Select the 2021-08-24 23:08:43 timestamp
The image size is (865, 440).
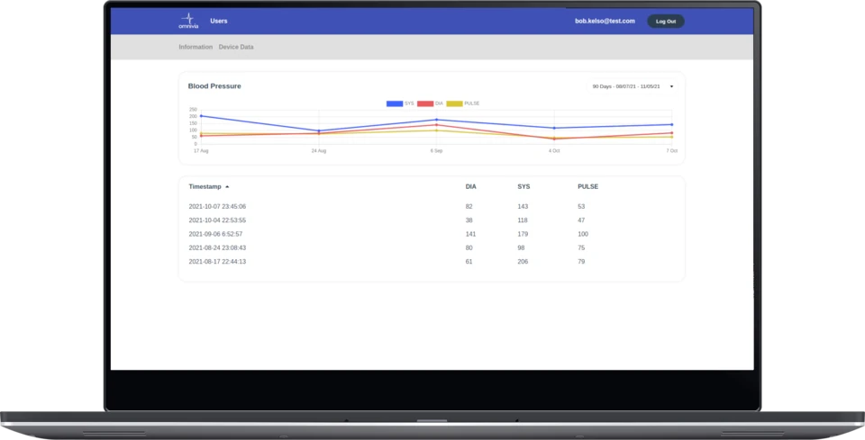tap(217, 247)
